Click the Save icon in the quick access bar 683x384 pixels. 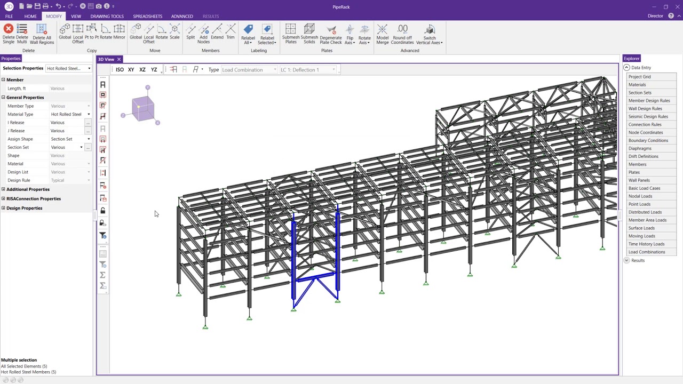click(x=37, y=6)
